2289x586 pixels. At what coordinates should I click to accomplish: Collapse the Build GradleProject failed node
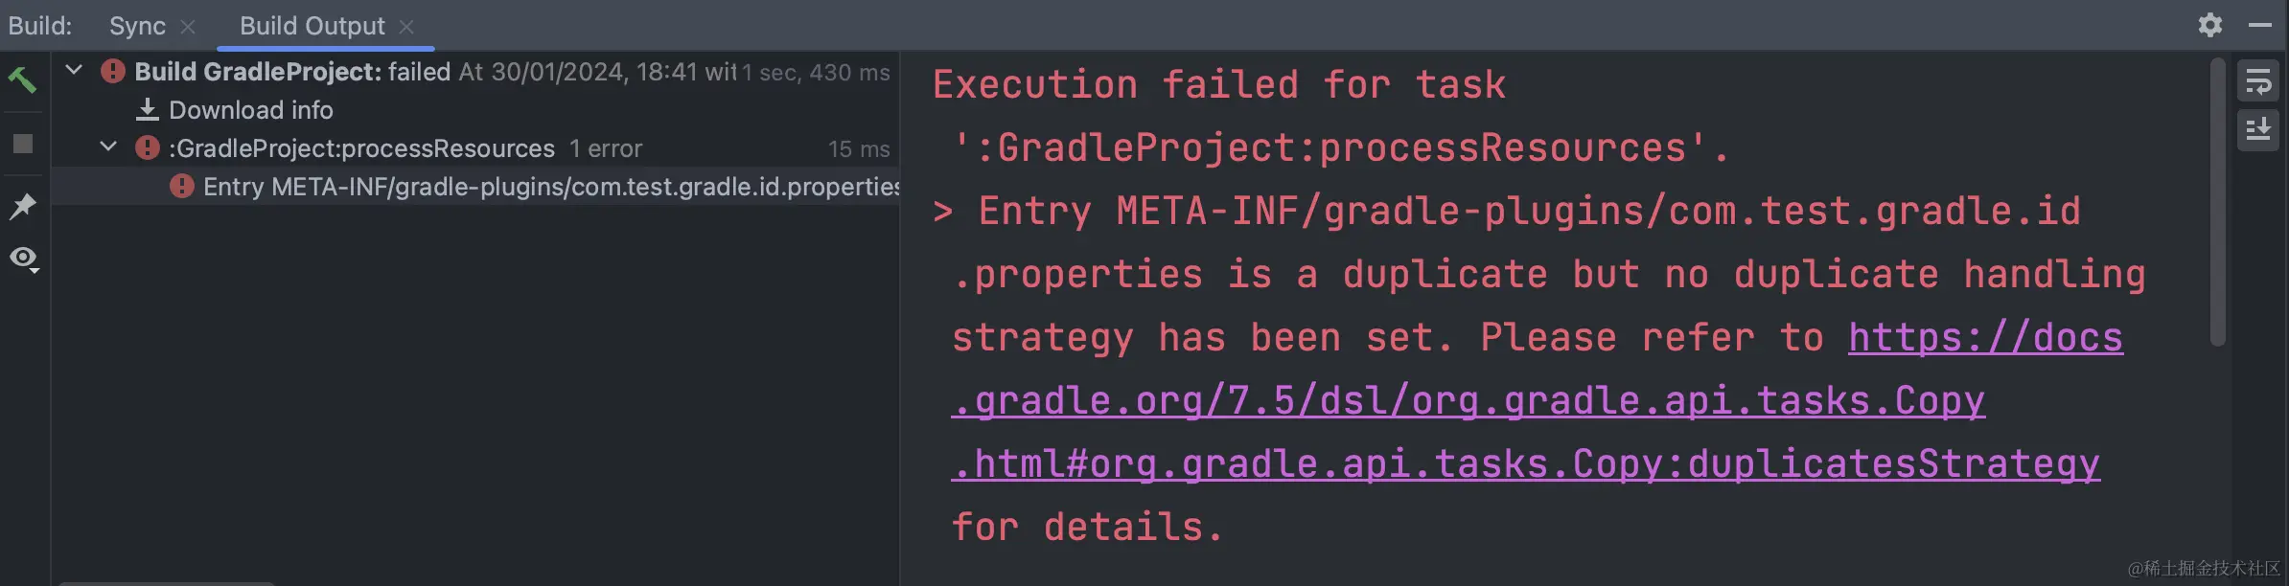74,70
